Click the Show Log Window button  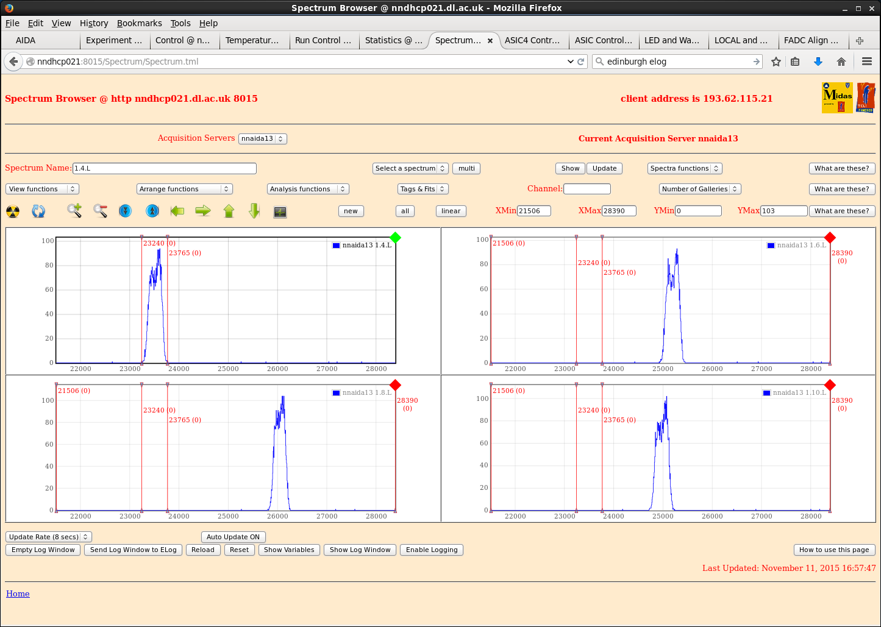[360, 550]
